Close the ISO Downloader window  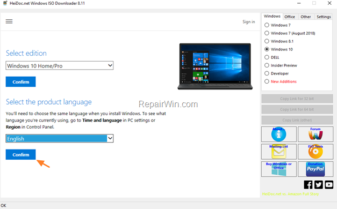point(329,3)
